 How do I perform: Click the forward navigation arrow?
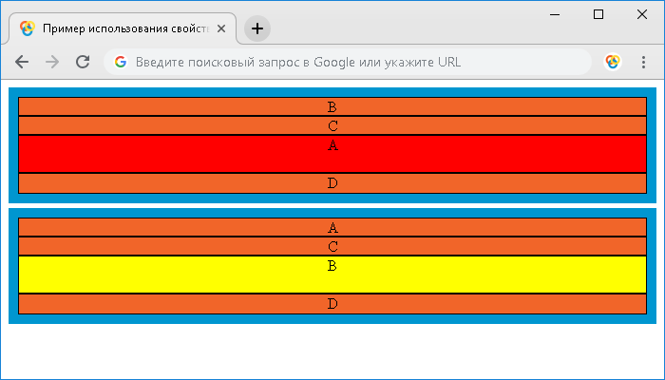coord(52,62)
